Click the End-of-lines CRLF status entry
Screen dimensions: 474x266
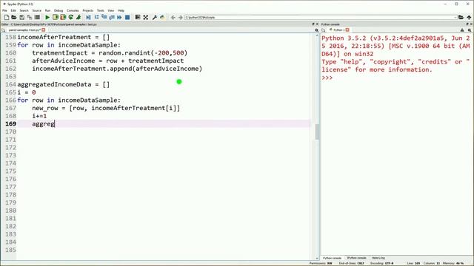pos(351,263)
